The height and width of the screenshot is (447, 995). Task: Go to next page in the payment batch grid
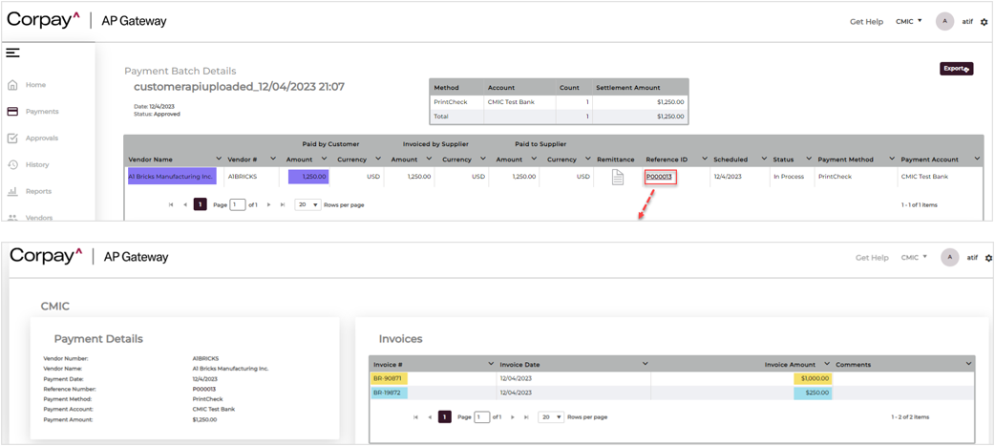[269, 205]
